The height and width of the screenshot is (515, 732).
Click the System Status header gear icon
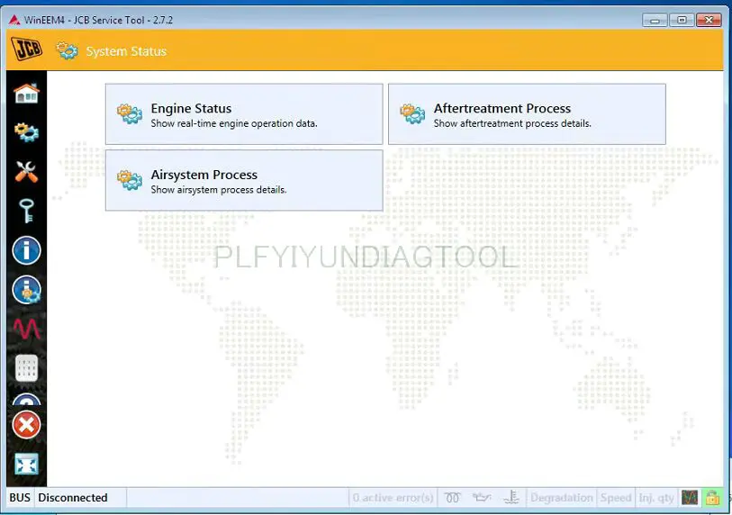(x=68, y=50)
